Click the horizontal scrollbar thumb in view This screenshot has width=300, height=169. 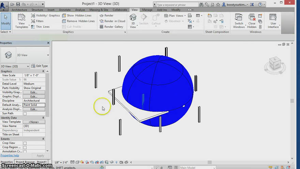(x=210, y=162)
